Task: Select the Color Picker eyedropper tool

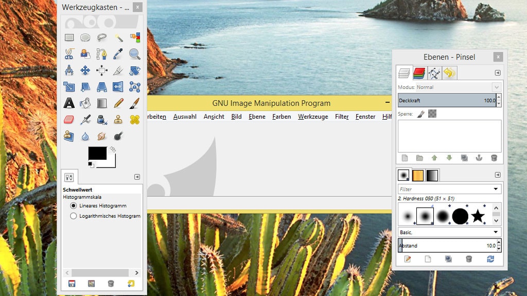Action: pyautogui.click(x=118, y=53)
